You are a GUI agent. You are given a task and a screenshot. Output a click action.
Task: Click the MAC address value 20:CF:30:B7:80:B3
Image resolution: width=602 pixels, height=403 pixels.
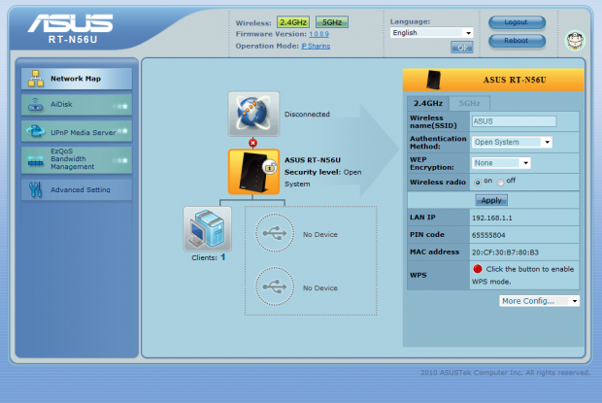[505, 252]
